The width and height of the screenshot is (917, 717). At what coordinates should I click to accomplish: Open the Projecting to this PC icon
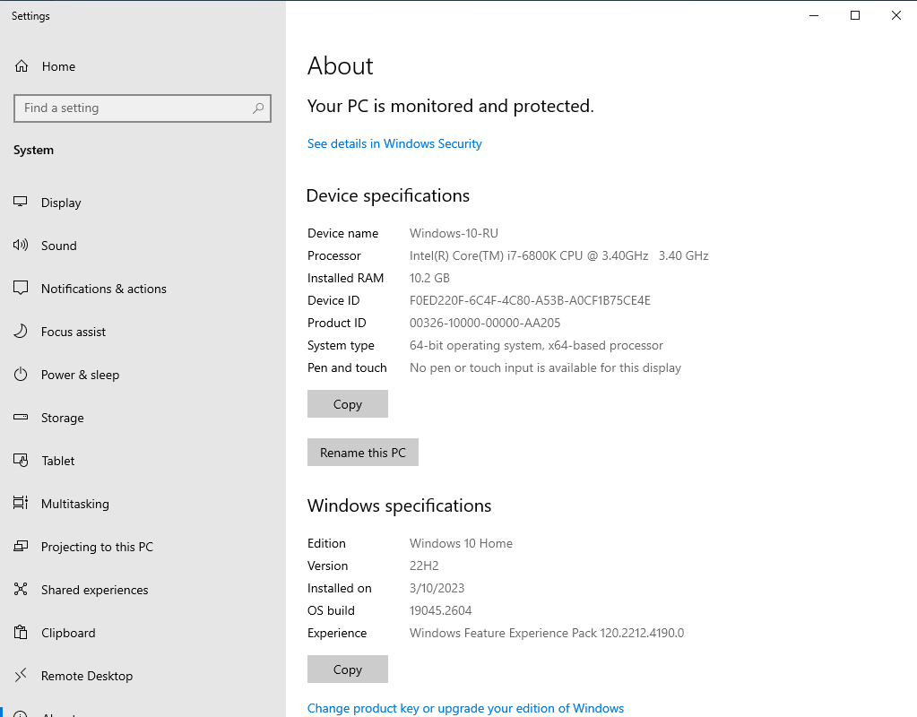[21, 547]
